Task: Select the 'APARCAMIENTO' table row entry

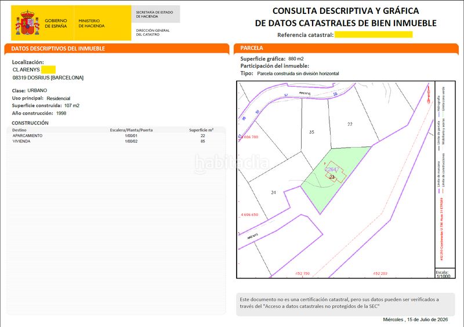Action: [27, 135]
